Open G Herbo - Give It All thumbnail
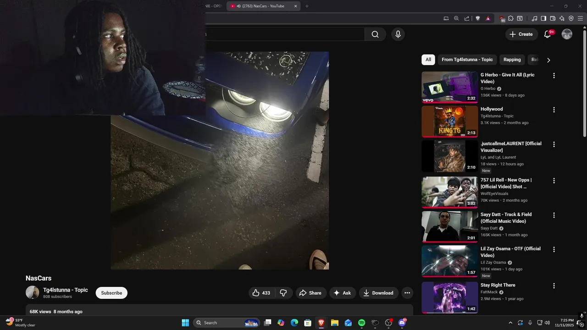Image resolution: width=587 pixels, height=330 pixels. point(449,87)
